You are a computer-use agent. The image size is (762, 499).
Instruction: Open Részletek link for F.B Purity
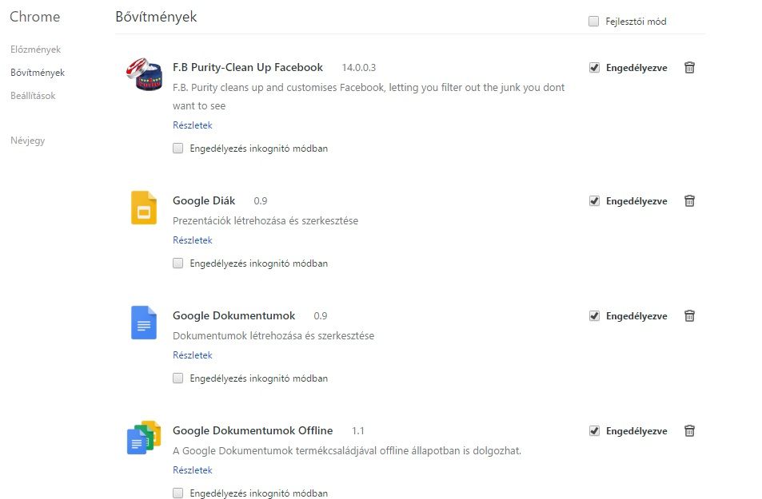[x=192, y=125]
